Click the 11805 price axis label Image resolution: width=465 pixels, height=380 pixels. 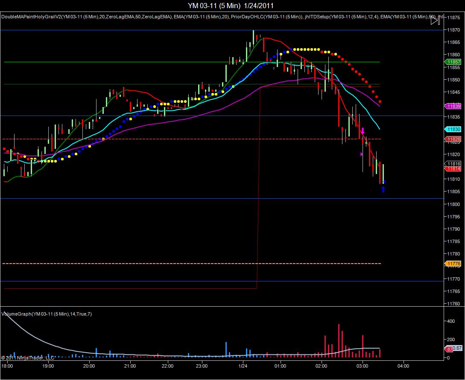453,191
